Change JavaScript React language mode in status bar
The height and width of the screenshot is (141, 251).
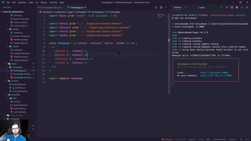(x=219, y=139)
